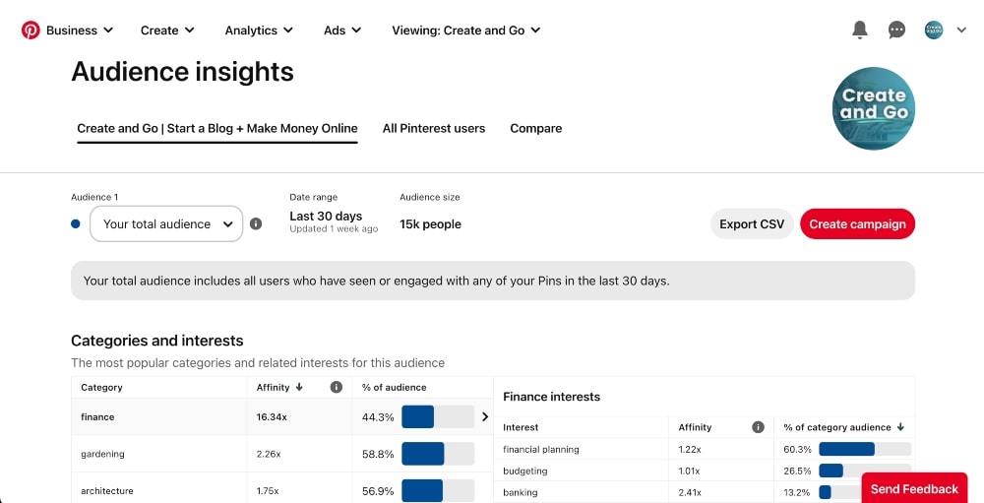Click the banking interest row
Viewport: 984px width, 503px height.
[x=705, y=492]
